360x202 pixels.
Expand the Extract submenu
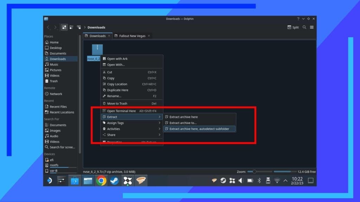(132, 117)
